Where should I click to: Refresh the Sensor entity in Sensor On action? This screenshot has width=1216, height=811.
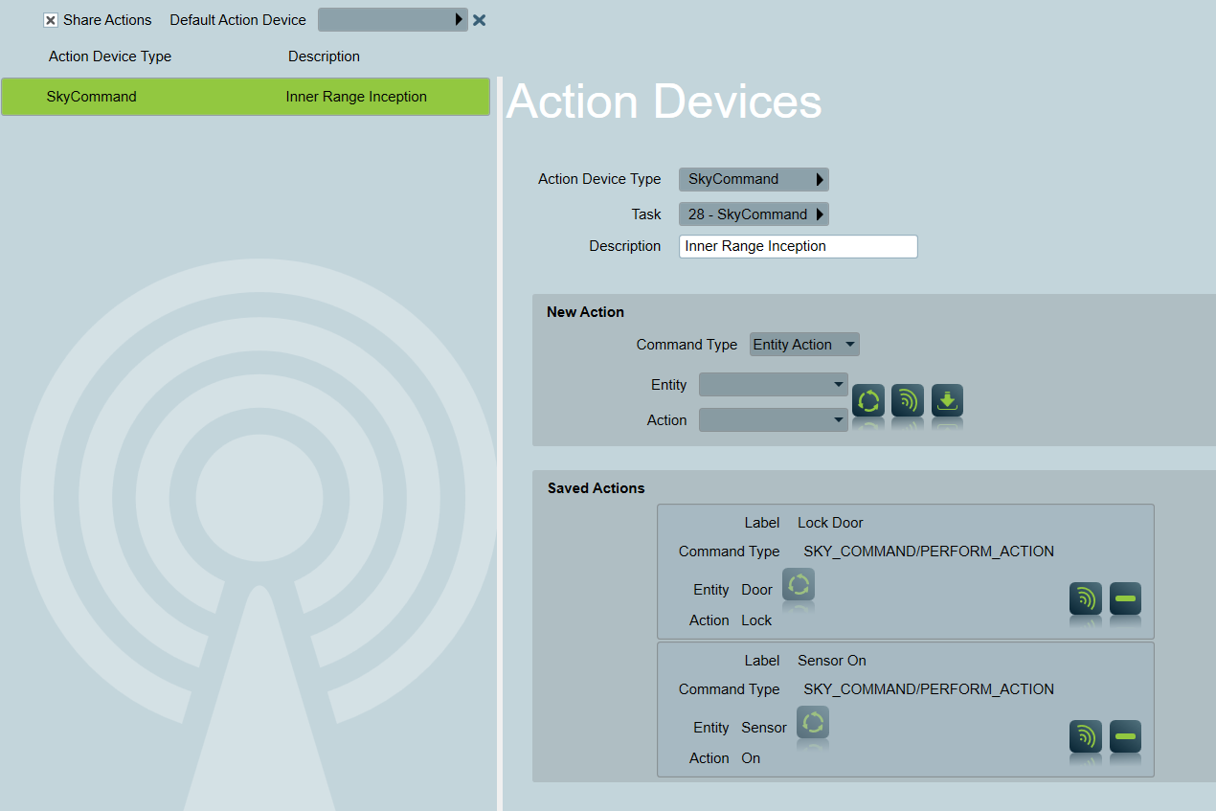tap(813, 722)
